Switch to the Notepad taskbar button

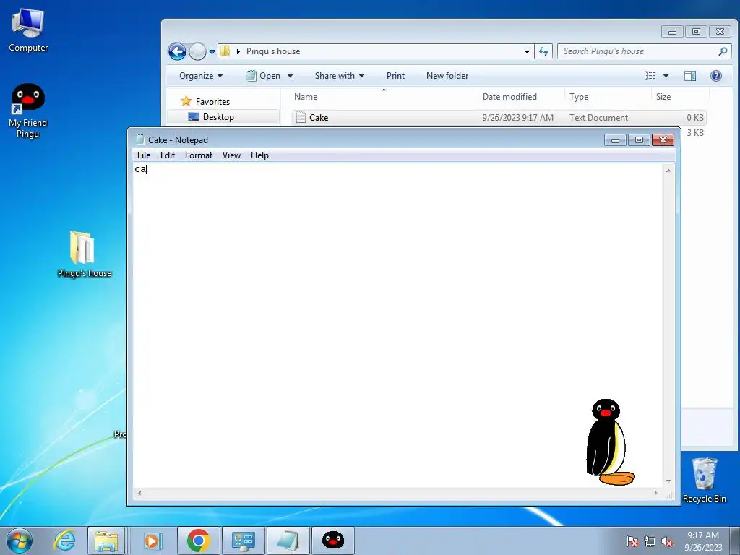(x=288, y=541)
